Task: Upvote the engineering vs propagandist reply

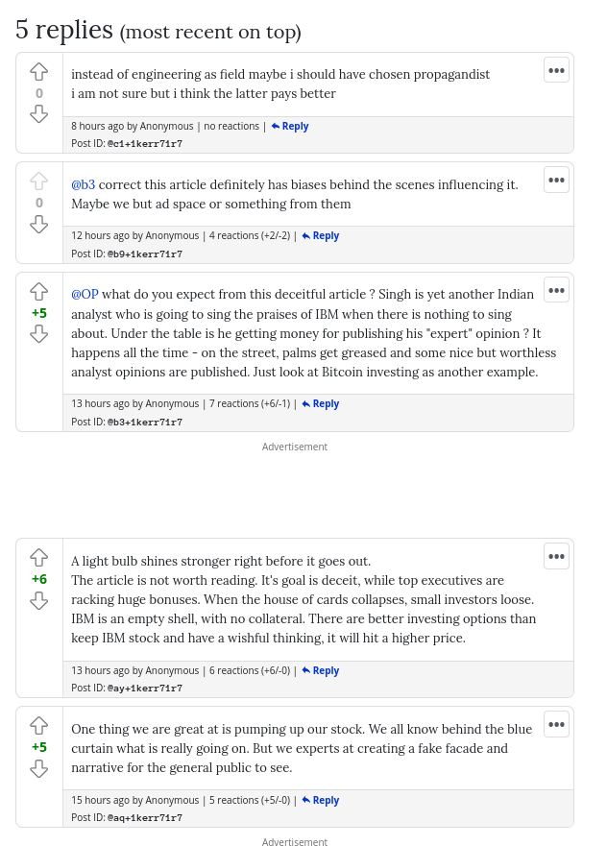Action: point(38,72)
